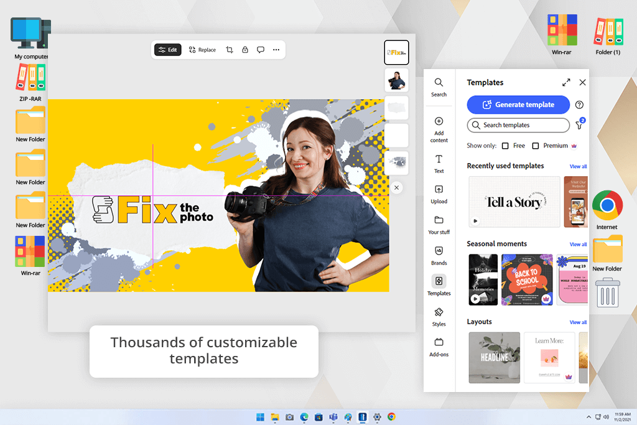Click the Replace image button

[x=202, y=50]
